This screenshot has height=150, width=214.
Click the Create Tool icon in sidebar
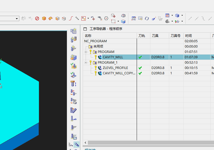click(x=74, y=40)
